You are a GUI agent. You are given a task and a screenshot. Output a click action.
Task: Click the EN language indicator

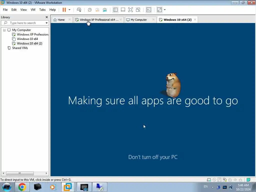pyautogui.click(x=205, y=186)
